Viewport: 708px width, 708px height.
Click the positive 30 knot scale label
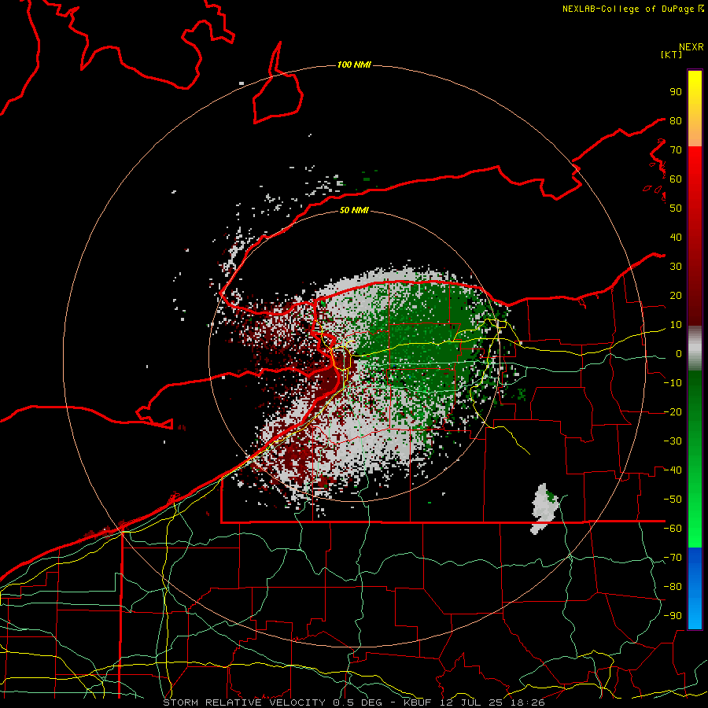pyautogui.click(x=676, y=267)
